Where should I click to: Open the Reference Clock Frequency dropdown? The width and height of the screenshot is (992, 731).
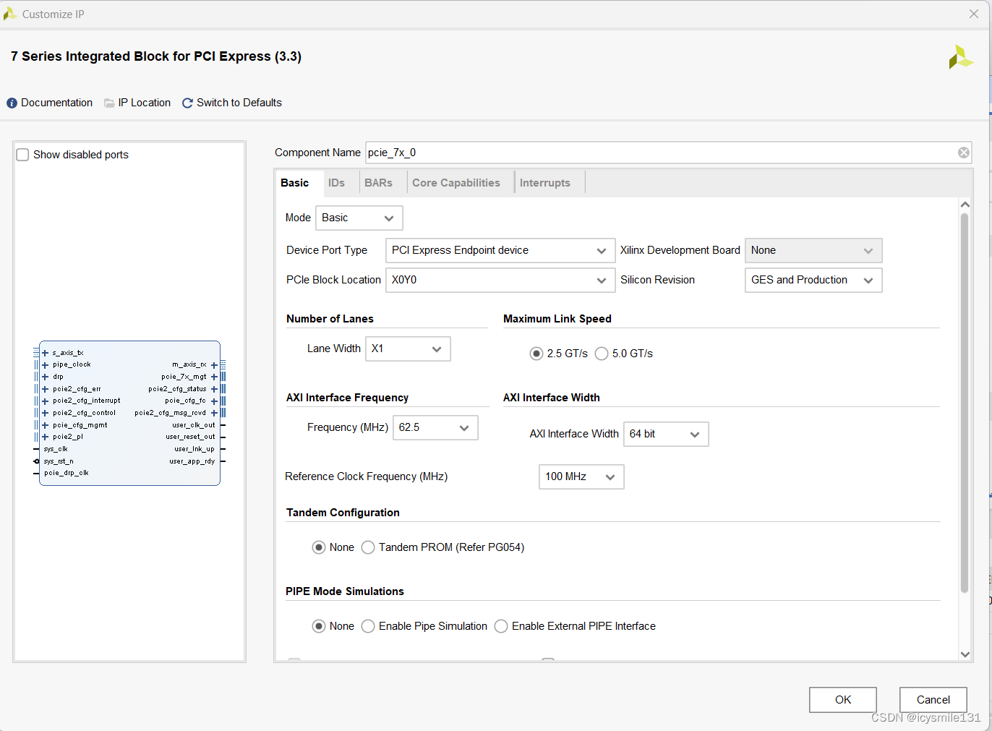pyautogui.click(x=581, y=476)
